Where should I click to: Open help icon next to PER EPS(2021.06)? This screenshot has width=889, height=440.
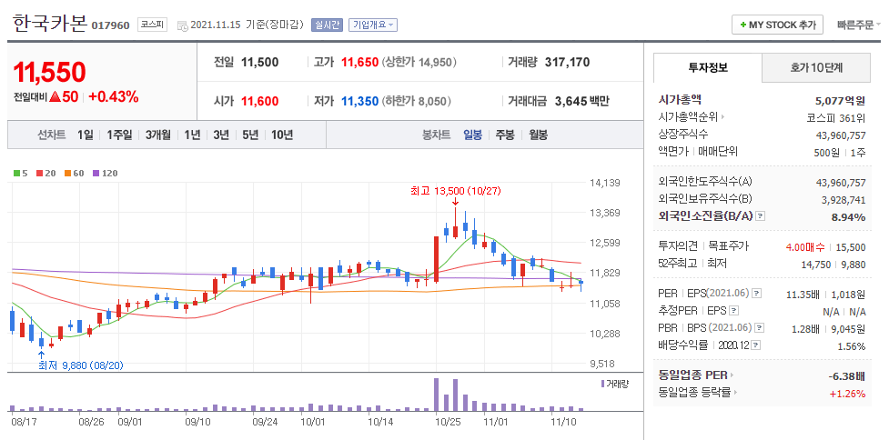coord(756,294)
